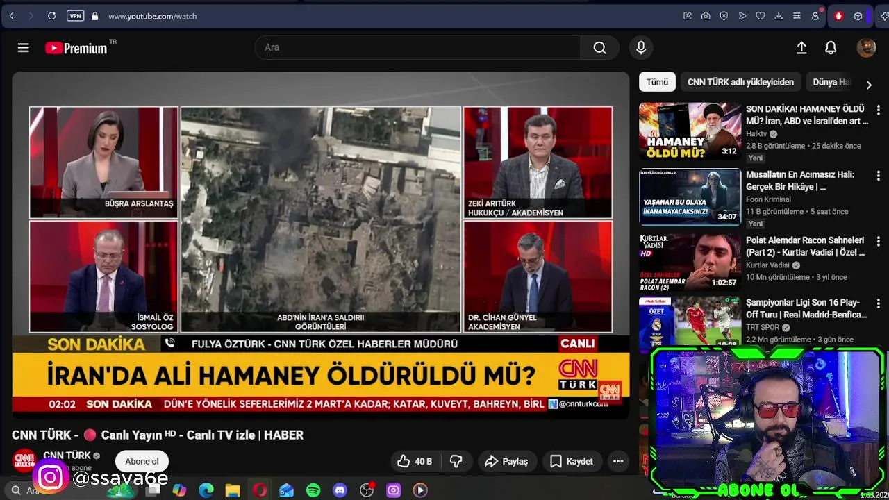This screenshot has height=500, width=889.
Task: Open the upload video icon
Action: (x=801, y=48)
